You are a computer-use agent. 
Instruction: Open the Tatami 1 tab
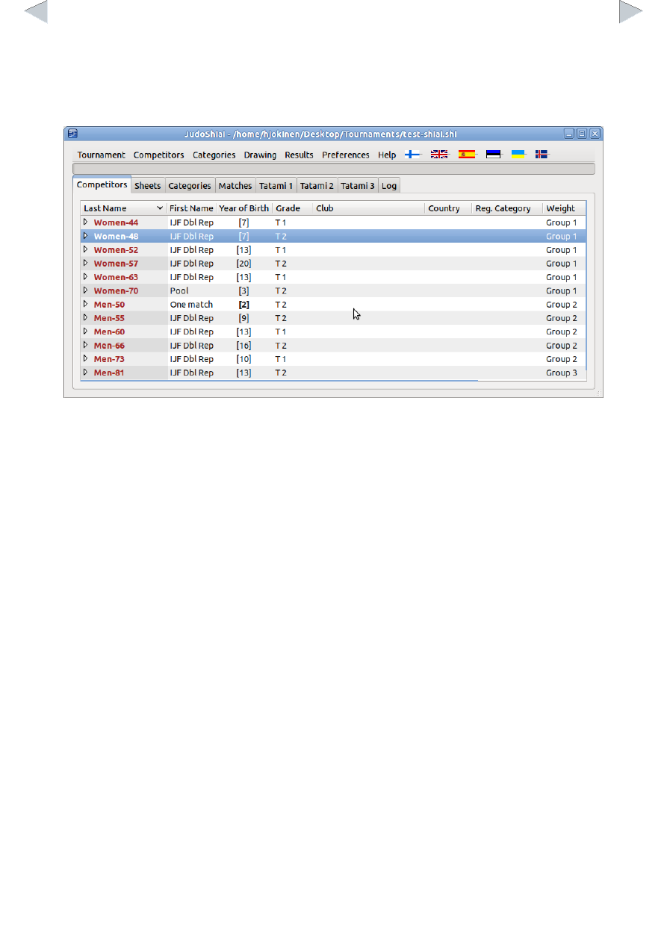click(276, 186)
